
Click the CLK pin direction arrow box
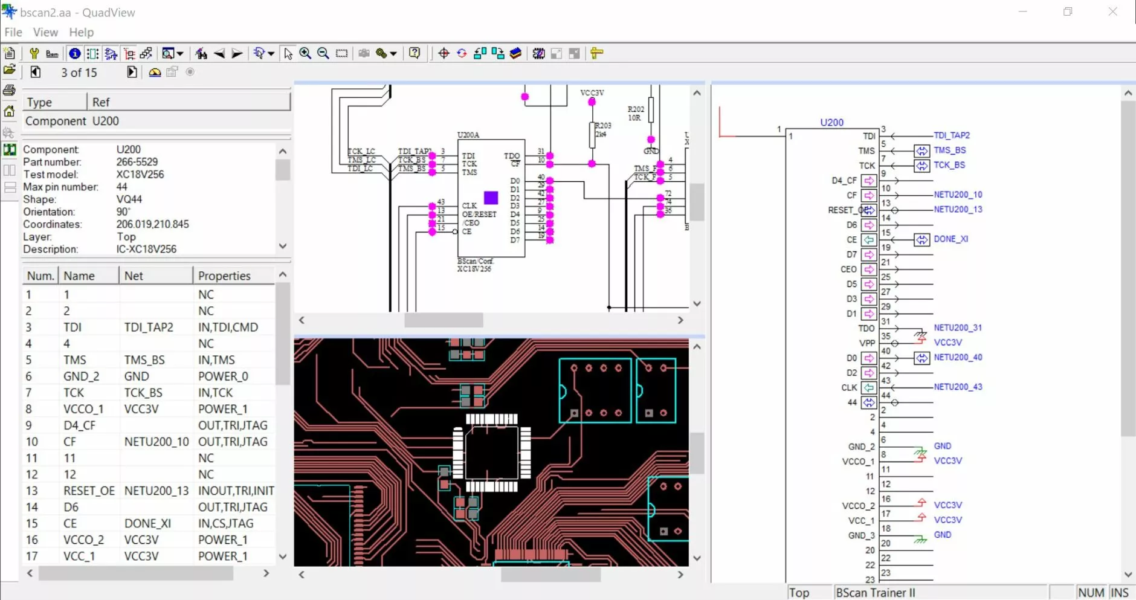pyautogui.click(x=869, y=387)
